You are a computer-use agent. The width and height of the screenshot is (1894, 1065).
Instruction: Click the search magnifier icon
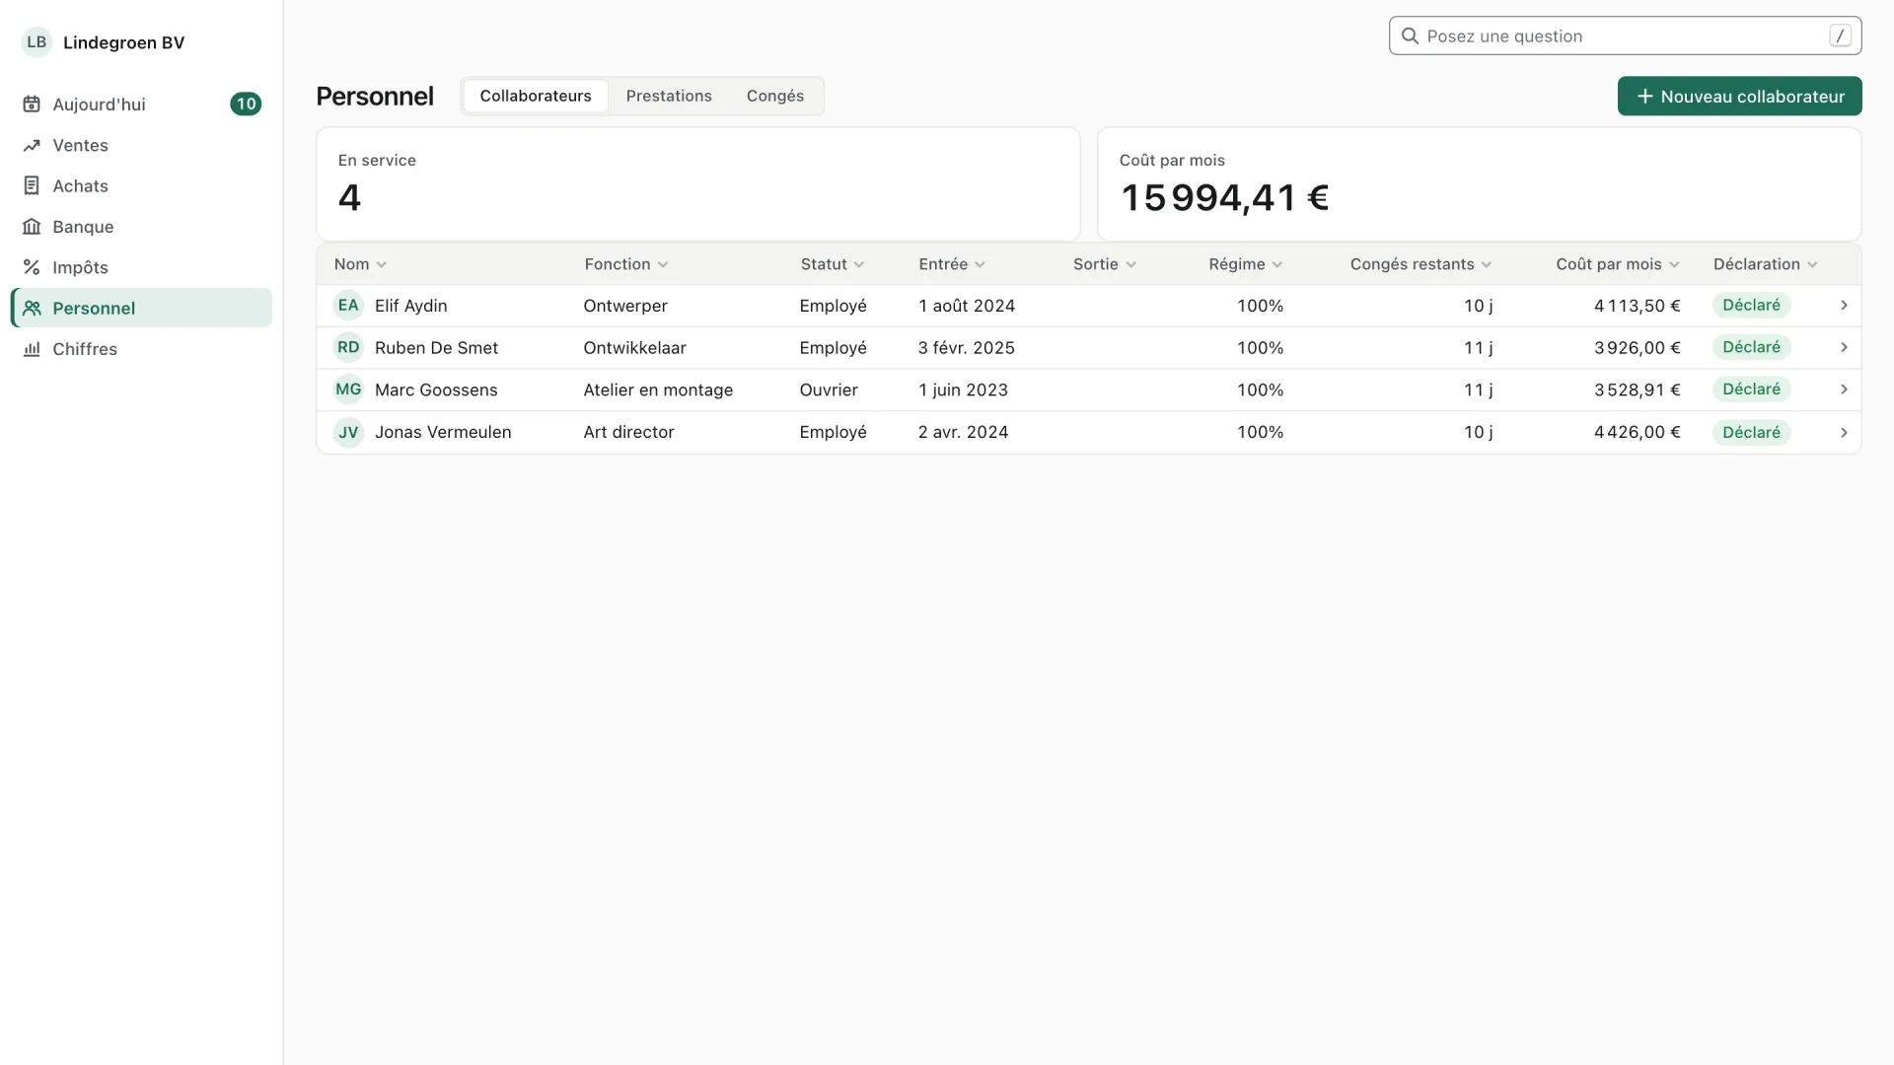[x=1410, y=36]
